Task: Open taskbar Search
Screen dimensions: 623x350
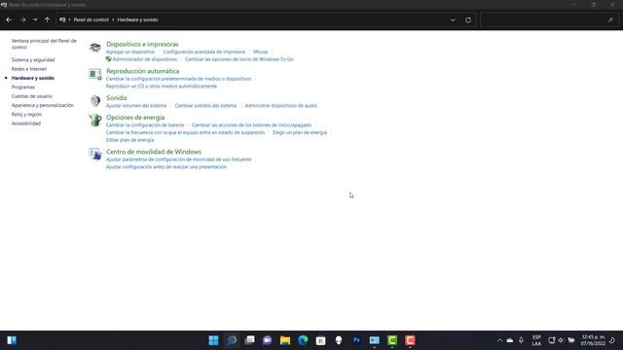Action: point(232,340)
